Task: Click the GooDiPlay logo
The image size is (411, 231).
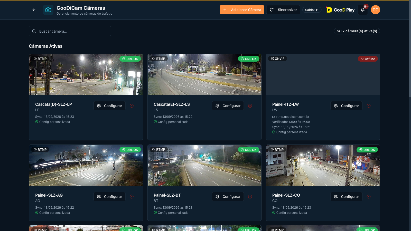Action: tap(340, 10)
